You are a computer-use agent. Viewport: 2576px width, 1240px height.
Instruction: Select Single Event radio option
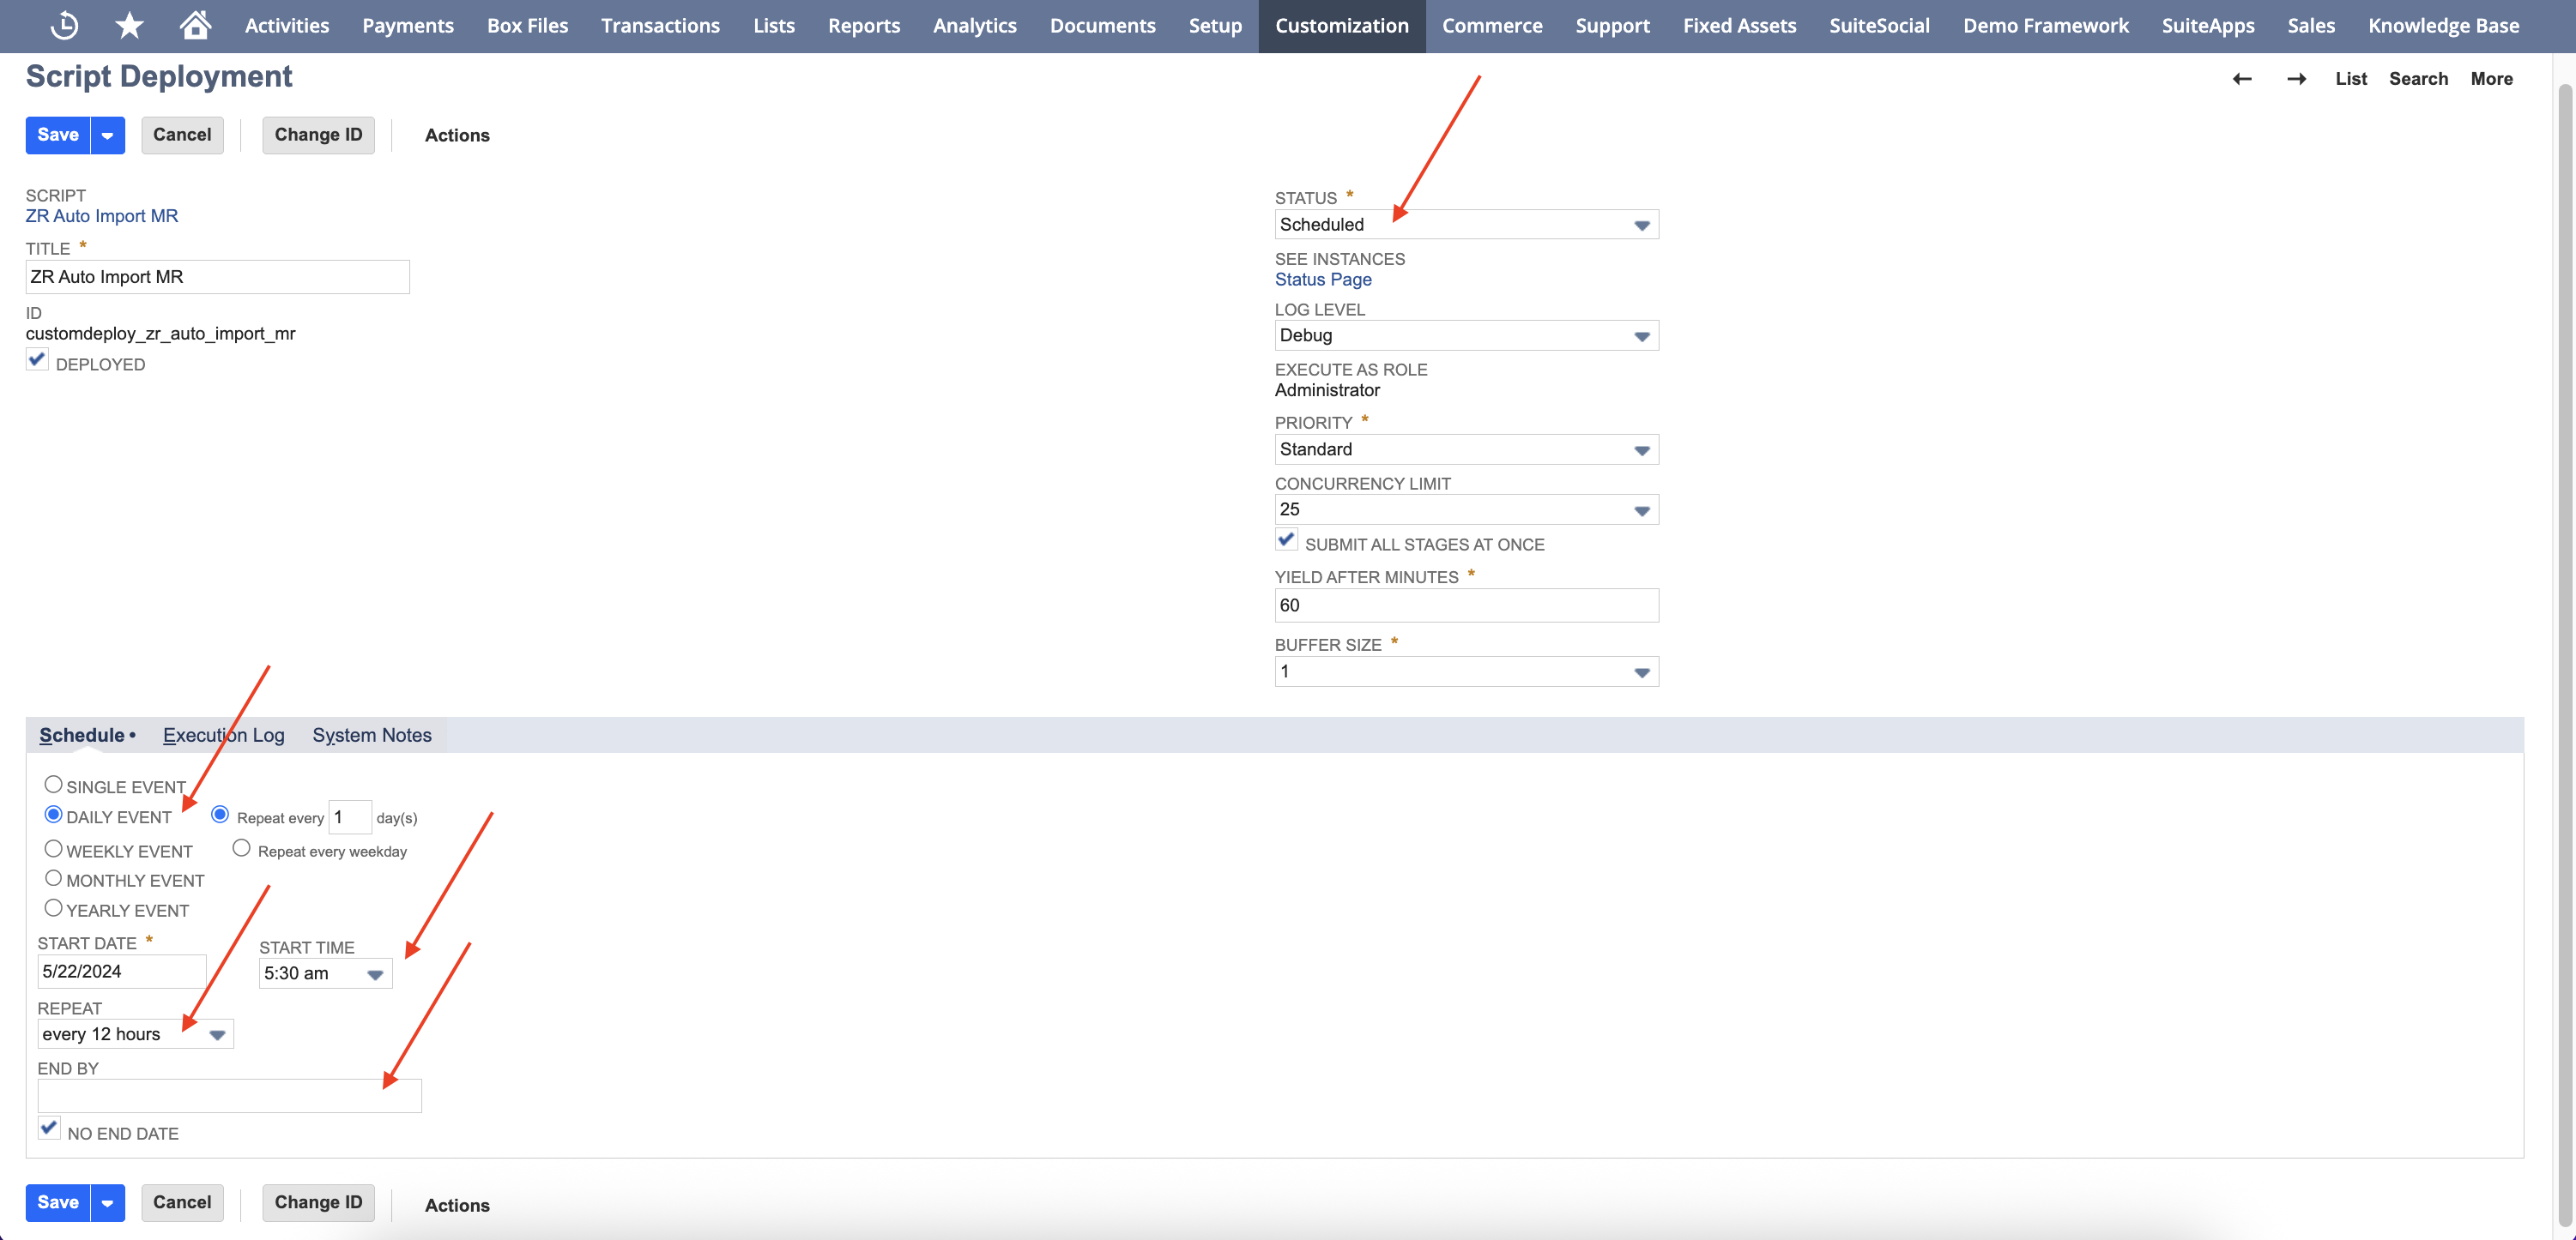click(x=54, y=786)
